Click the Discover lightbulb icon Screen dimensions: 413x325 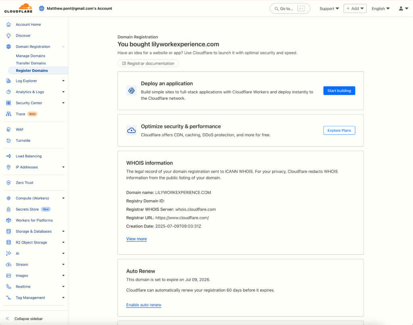(8, 35)
